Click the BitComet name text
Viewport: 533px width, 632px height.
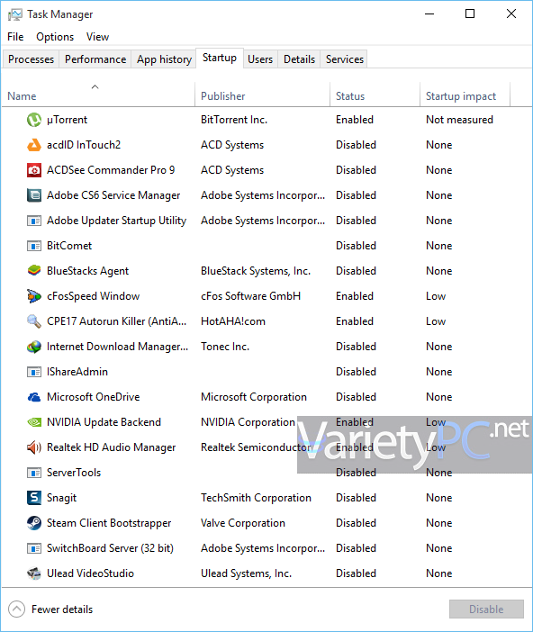[69, 246]
